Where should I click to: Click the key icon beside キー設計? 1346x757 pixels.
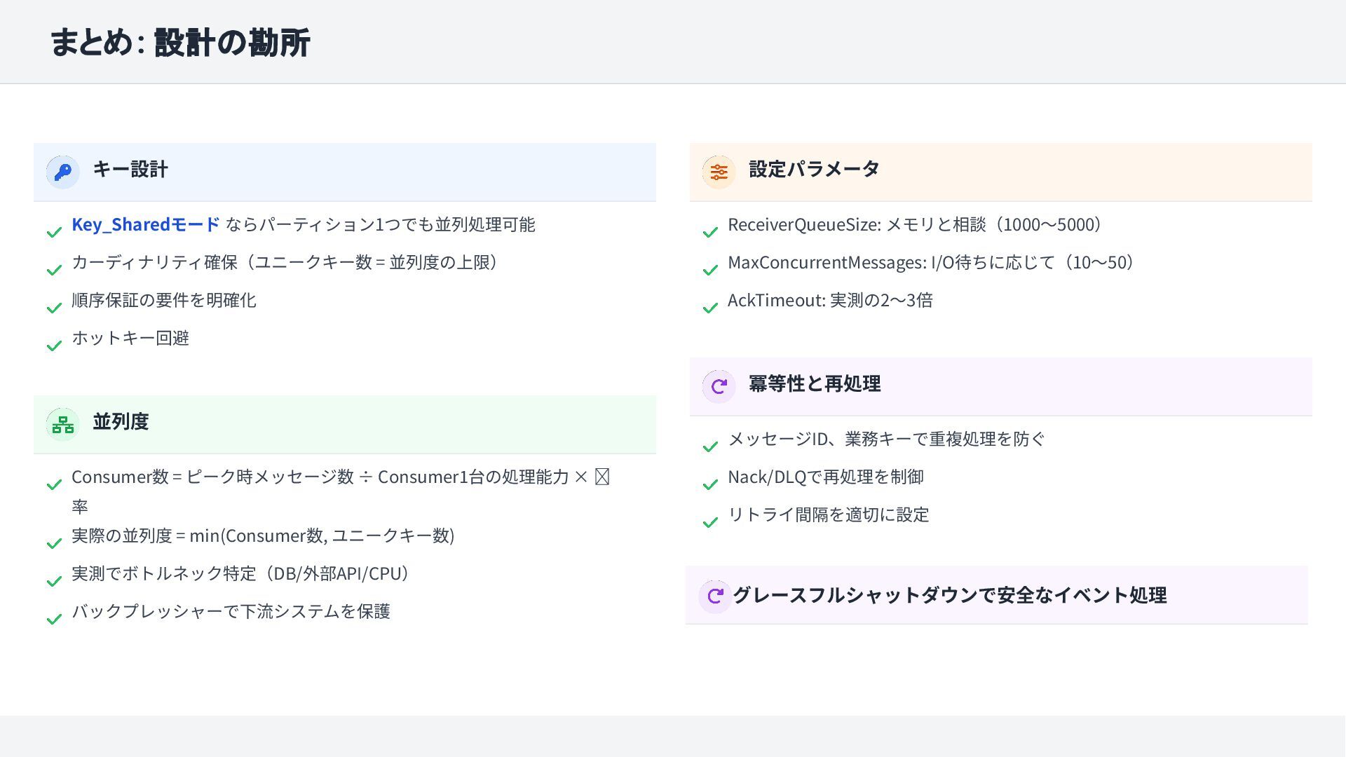[62, 172]
